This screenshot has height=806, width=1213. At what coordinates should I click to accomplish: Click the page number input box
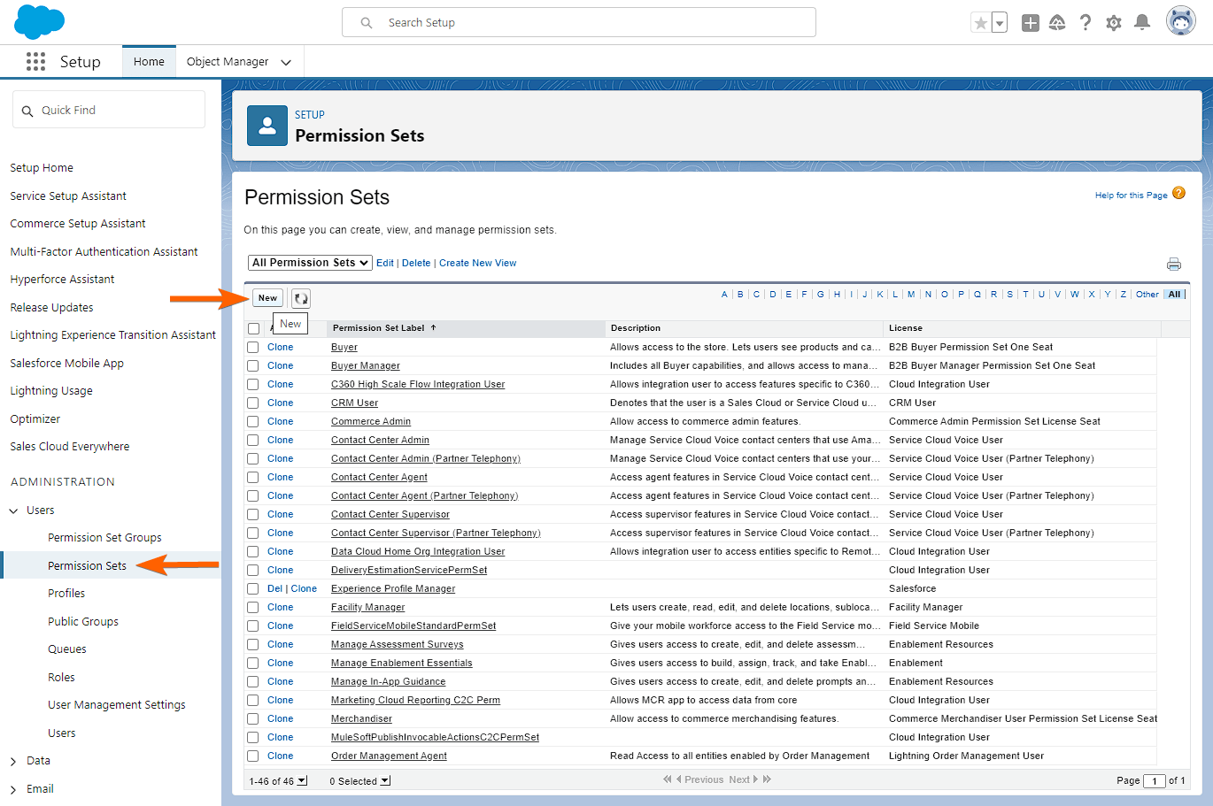(1154, 780)
